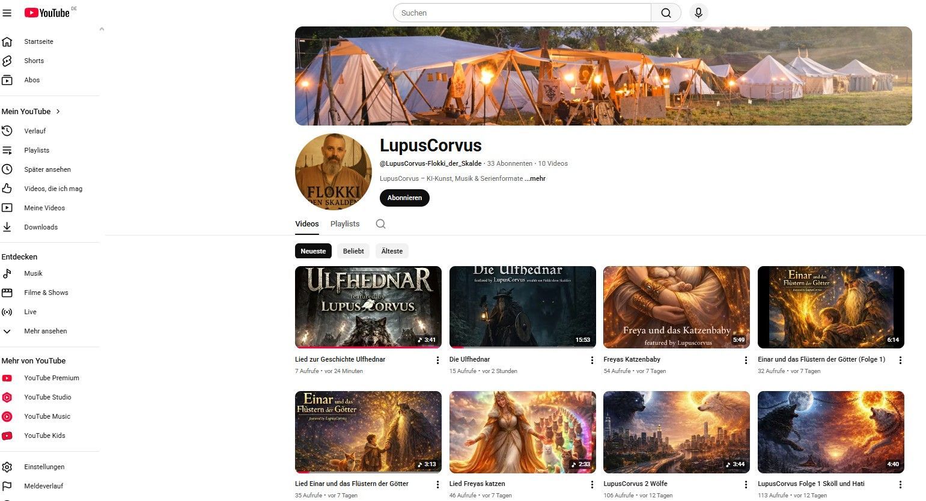Subscribe with the Abonnieren button

tap(404, 198)
